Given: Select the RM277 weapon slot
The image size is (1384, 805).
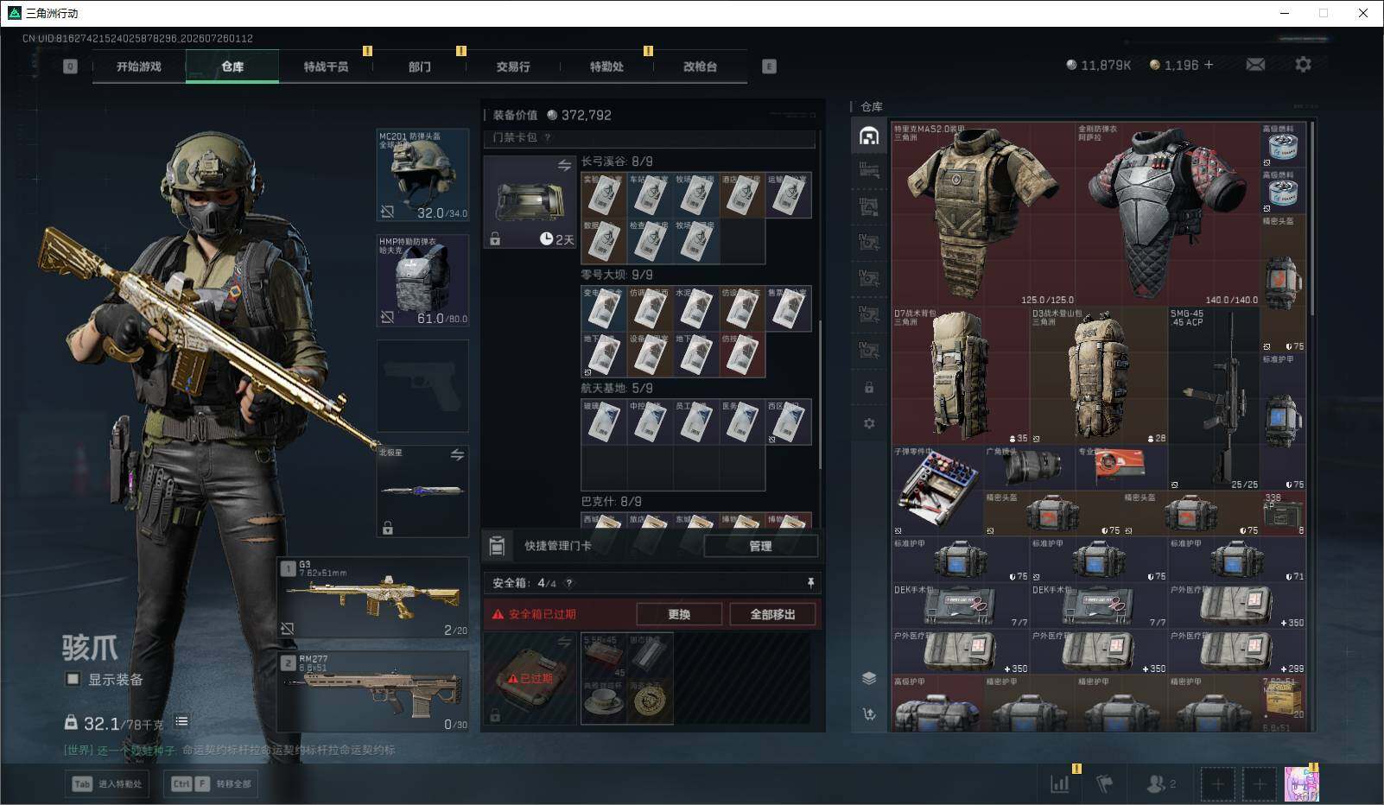Looking at the screenshot, I should point(373,691).
